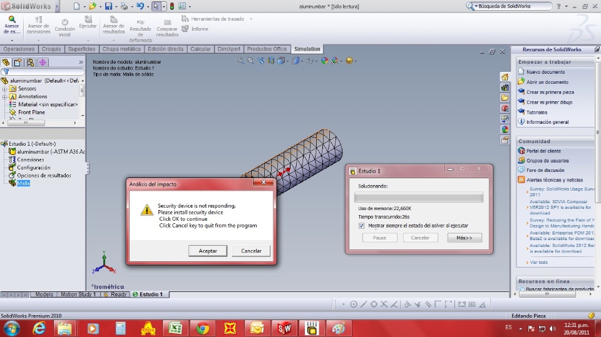Click Cancelar in Análisis del impacto dialog
601x337 pixels.
tap(251, 251)
